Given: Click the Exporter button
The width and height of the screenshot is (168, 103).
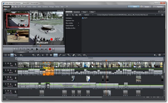Looking at the screenshot, I should pos(159,7).
